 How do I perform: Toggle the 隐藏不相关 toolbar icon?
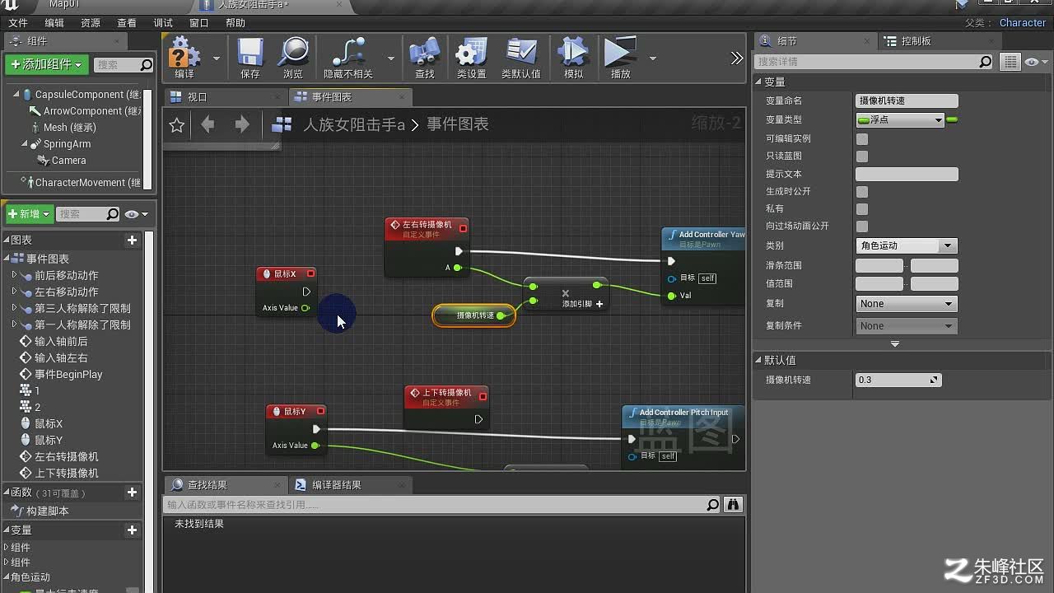[348, 57]
